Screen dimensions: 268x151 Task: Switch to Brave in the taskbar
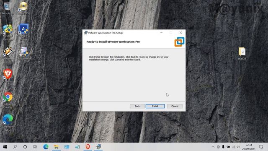pos(88,147)
